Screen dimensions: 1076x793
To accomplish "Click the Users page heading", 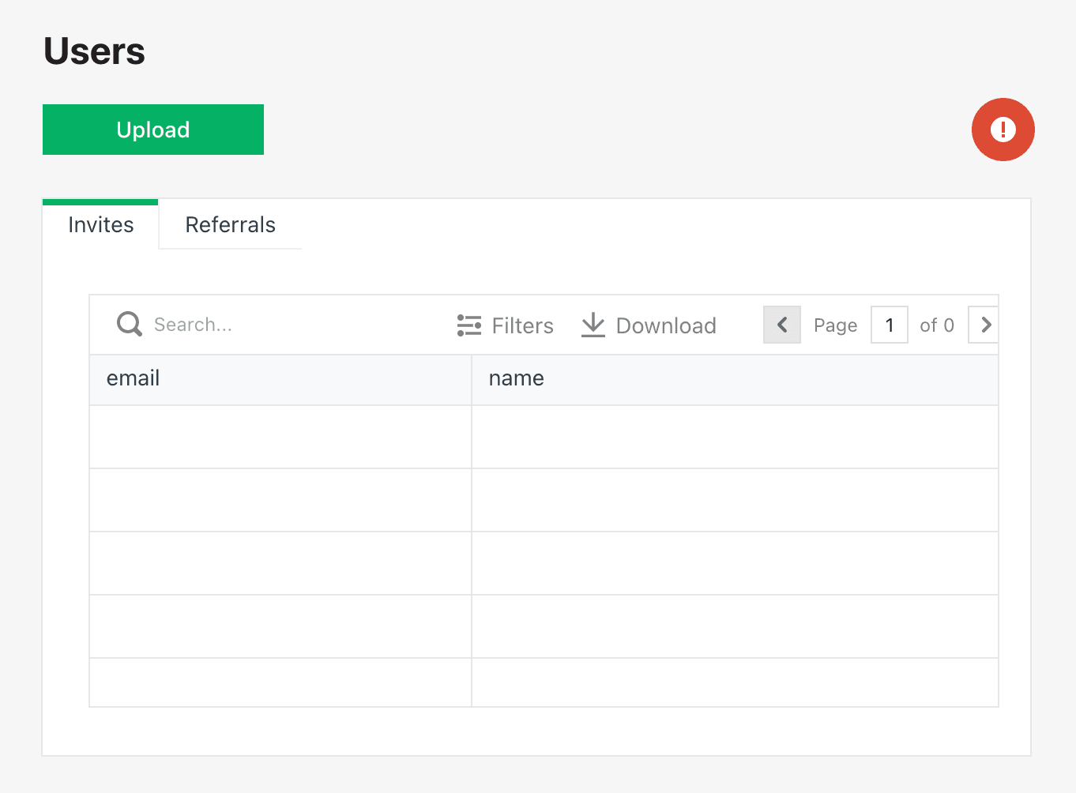I will click(94, 51).
